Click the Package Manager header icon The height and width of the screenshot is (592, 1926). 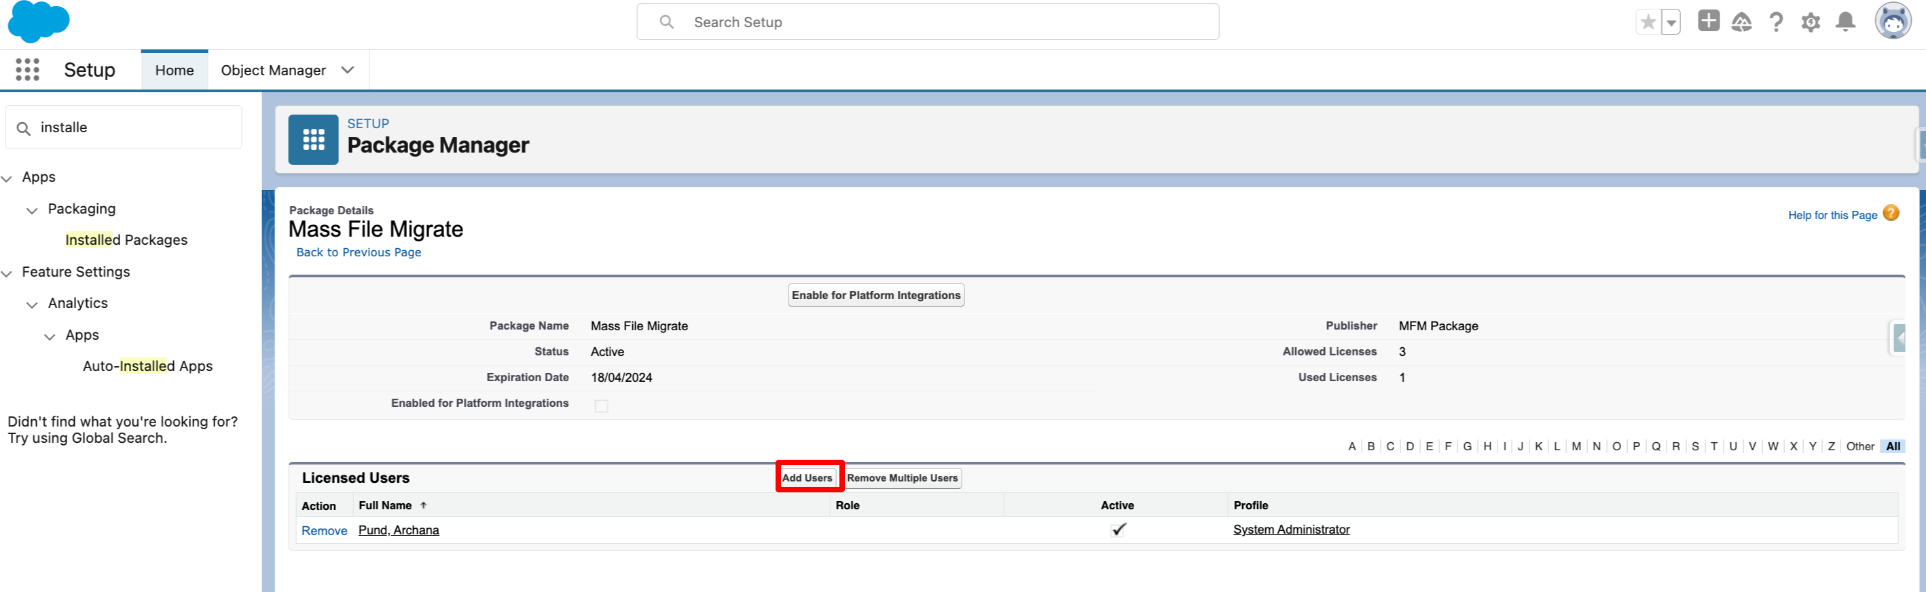[313, 140]
